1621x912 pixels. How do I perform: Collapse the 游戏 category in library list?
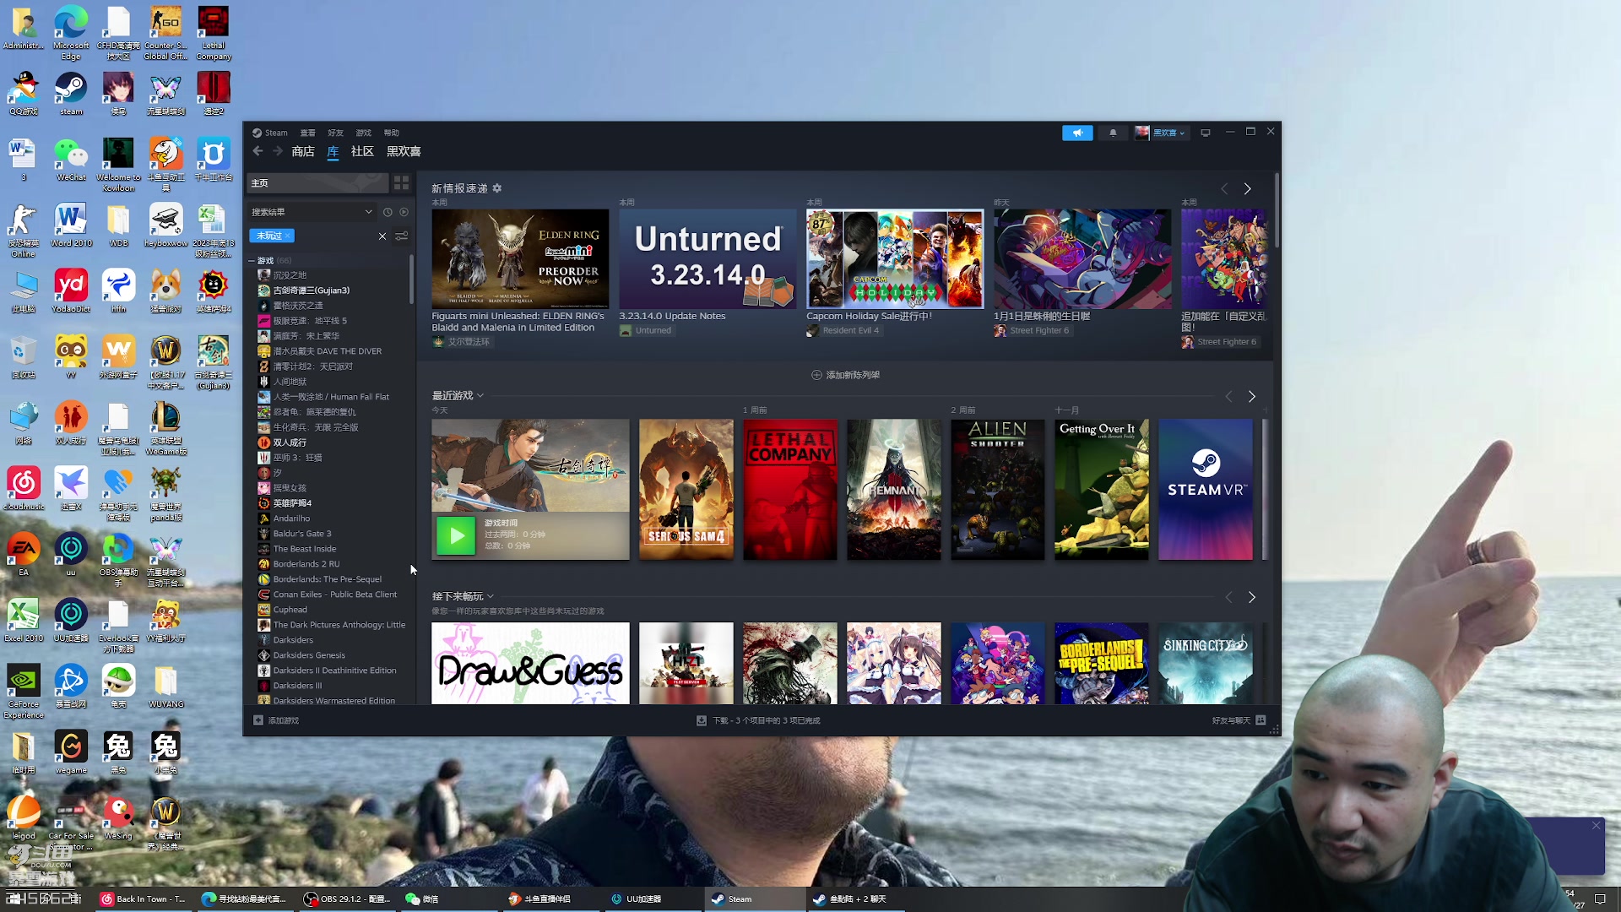(x=252, y=260)
